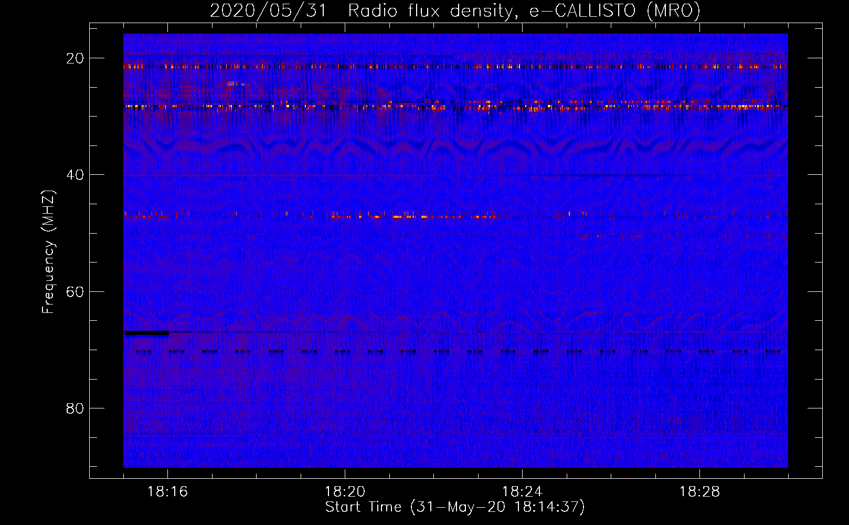
Task: Click the '80' frequency tick label
Action: [x=75, y=408]
